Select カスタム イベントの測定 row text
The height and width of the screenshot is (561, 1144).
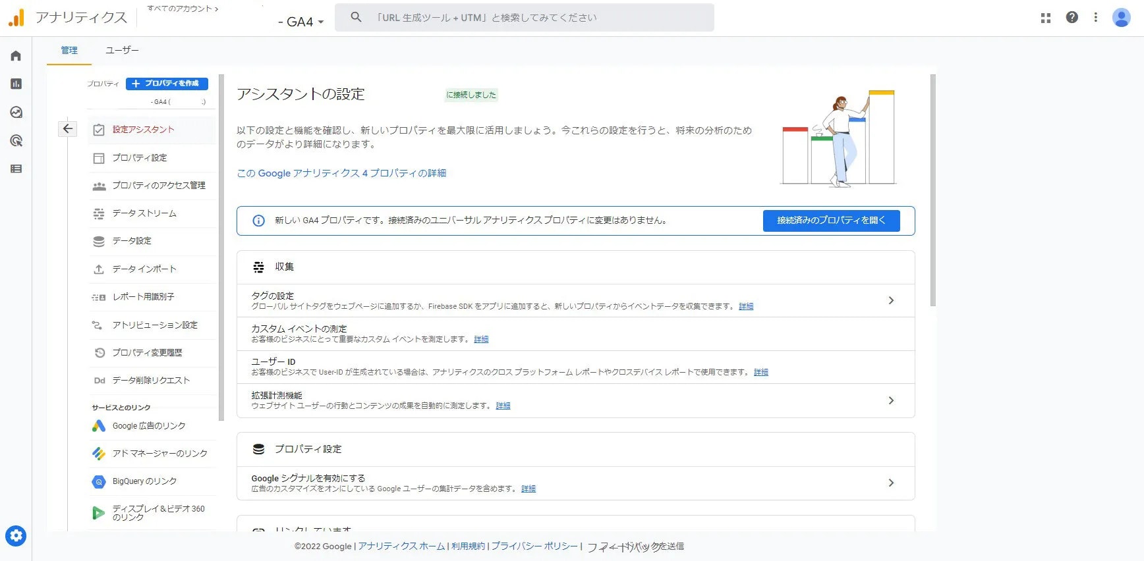coord(299,329)
